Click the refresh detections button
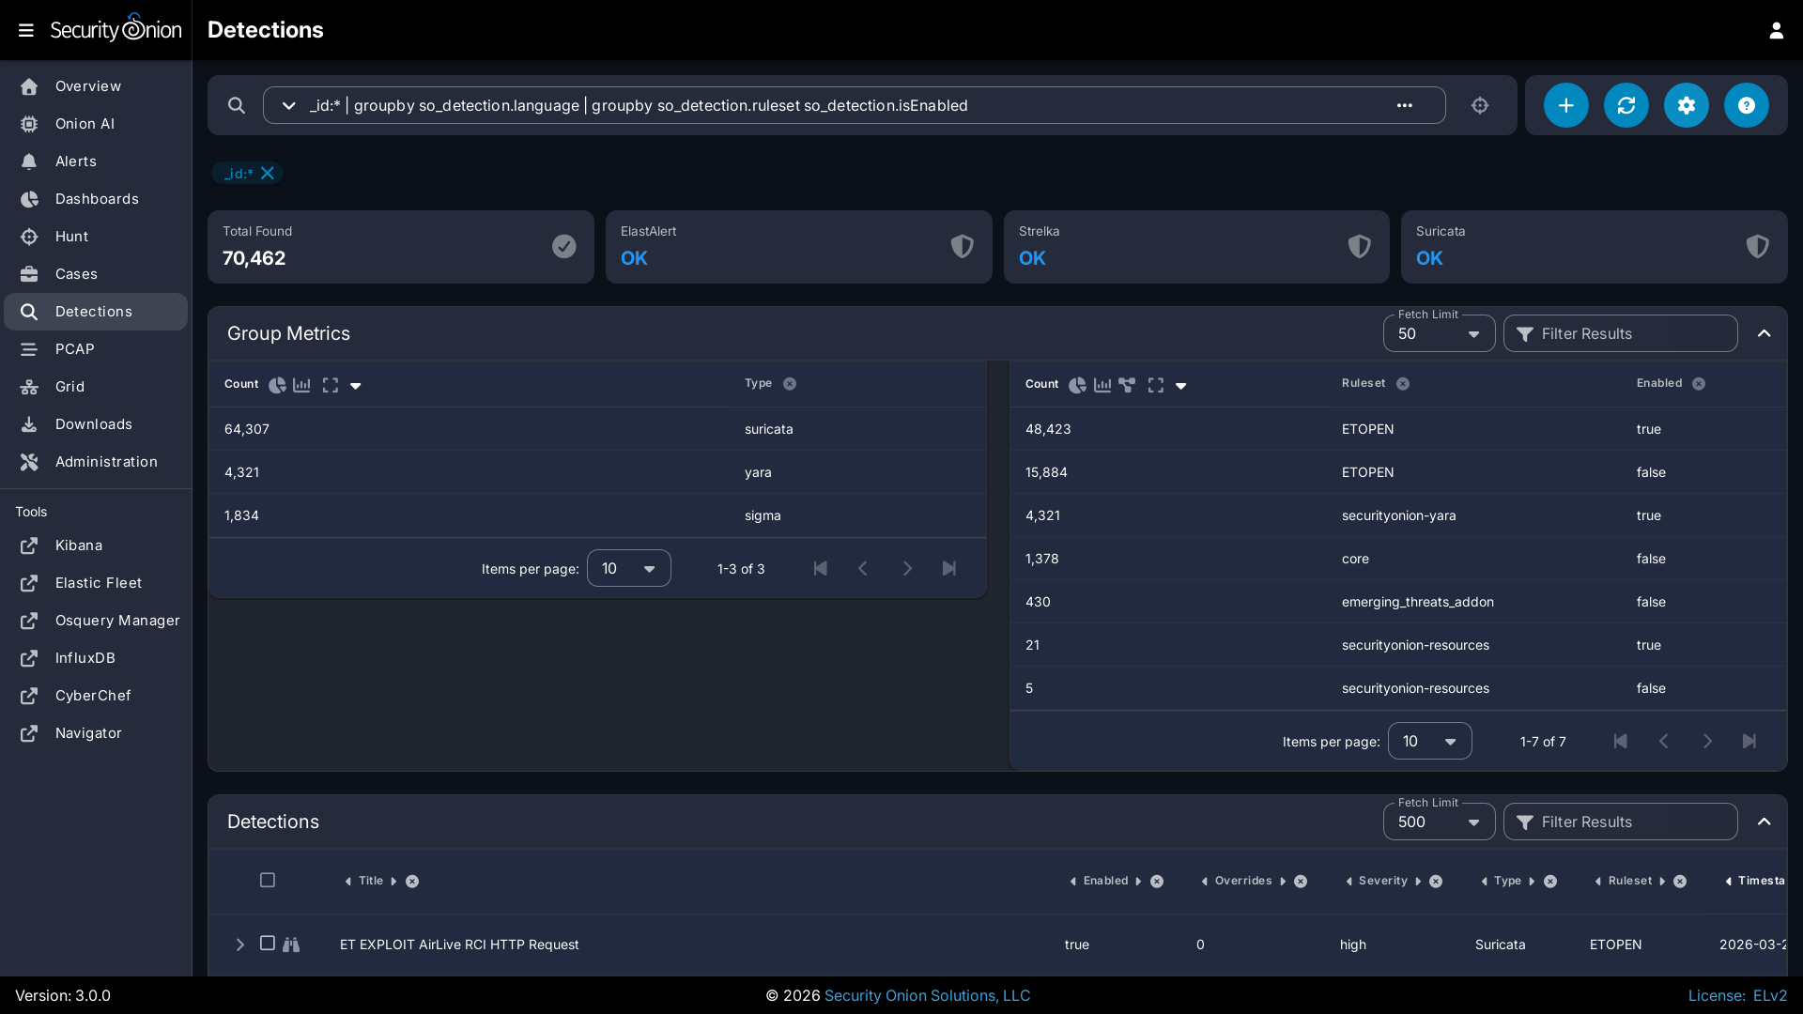 click(1626, 105)
